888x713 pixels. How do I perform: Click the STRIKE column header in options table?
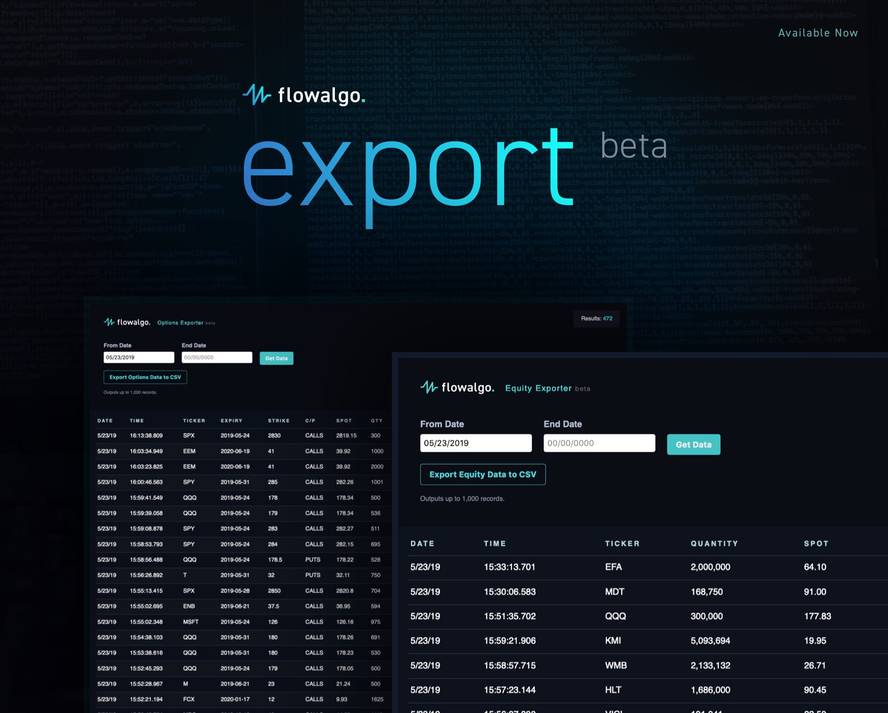point(278,421)
